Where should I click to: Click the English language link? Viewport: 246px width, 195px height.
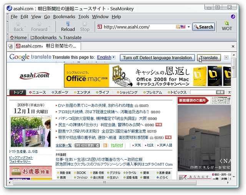(x=104, y=57)
